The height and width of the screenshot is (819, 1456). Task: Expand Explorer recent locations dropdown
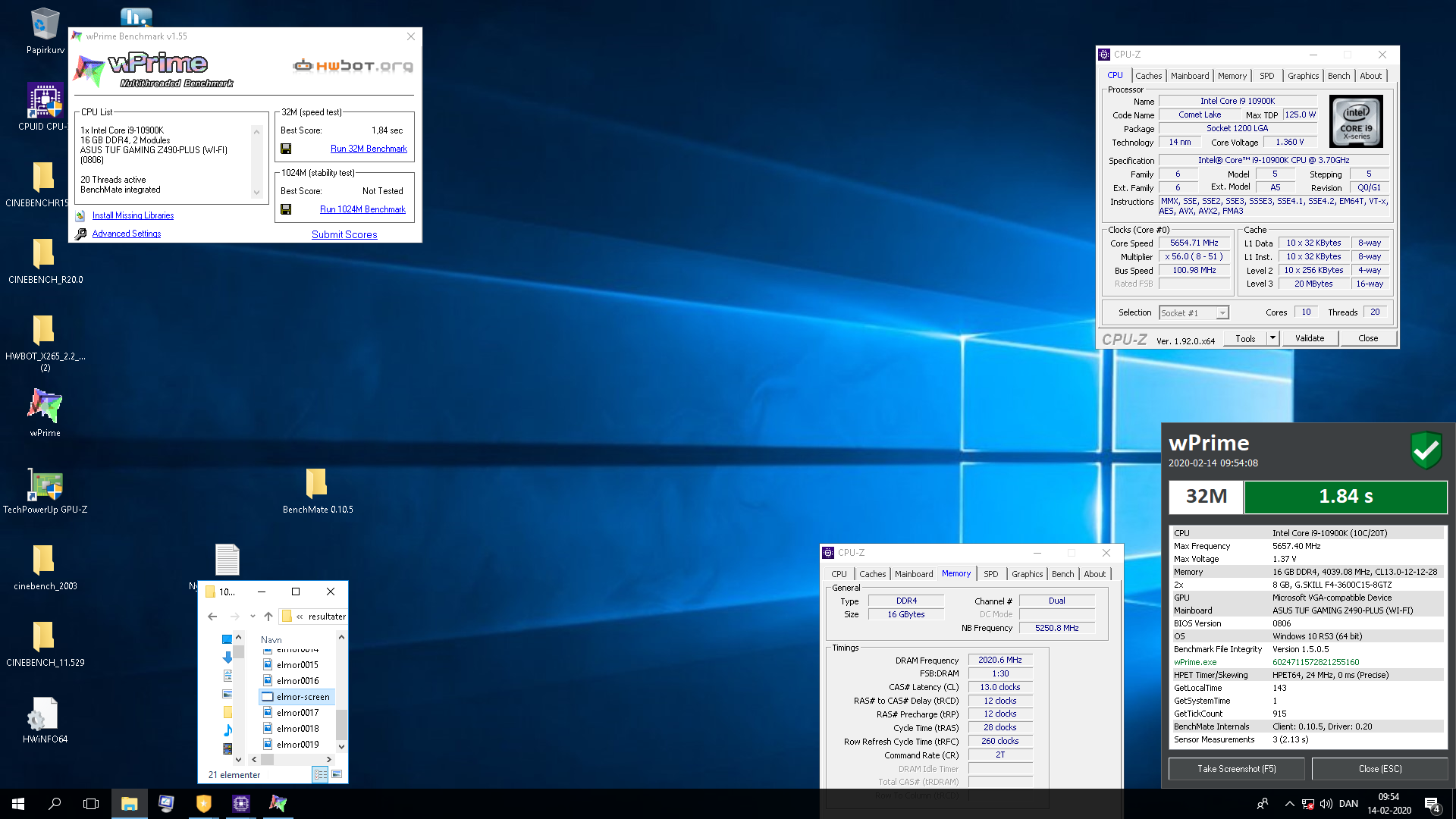pos(253,617)
